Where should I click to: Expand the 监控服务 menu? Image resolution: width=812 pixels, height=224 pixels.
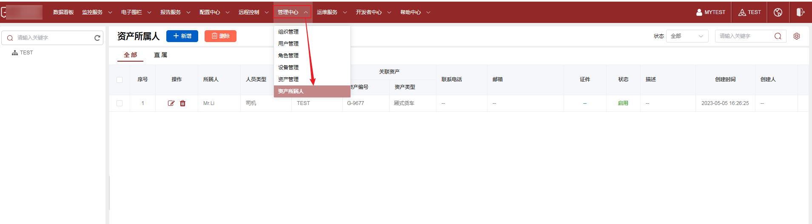[97, 12]
